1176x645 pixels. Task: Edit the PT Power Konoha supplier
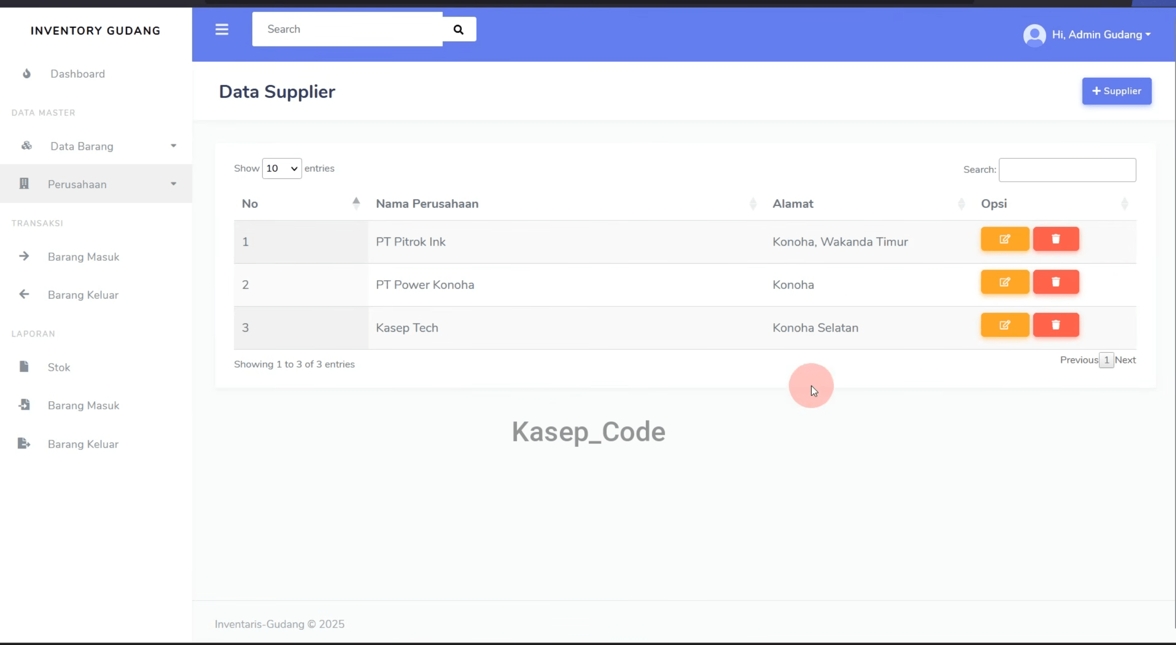1005,282
